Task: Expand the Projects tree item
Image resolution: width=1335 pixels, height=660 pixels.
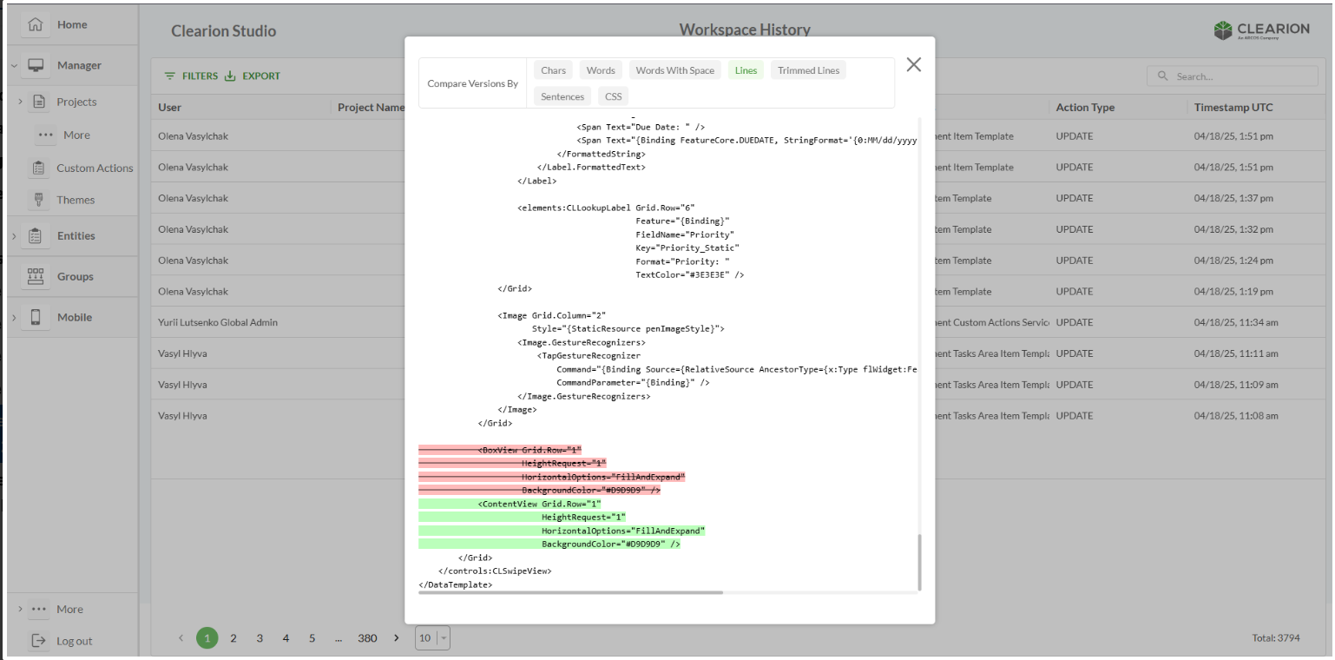Action: pos(20,102)
